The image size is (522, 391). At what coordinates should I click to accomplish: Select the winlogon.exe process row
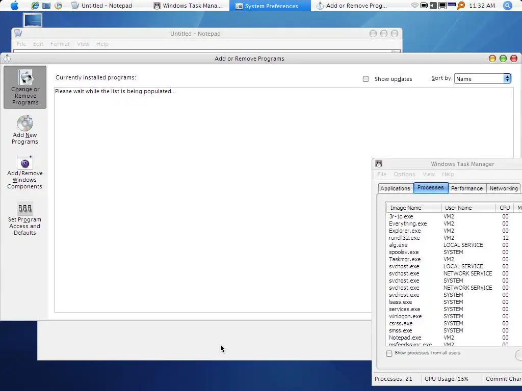[x=454, y=316]
